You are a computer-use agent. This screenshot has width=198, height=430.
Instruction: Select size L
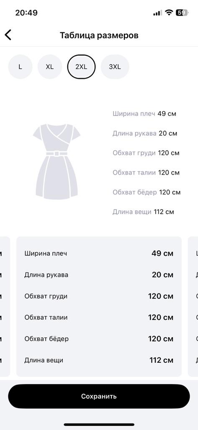point(20,67)
